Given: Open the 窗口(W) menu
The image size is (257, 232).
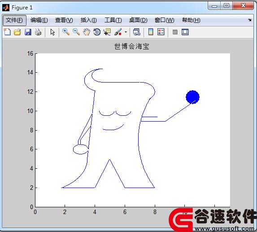Looking at the screenshot, I should click(x=165, y=20).
